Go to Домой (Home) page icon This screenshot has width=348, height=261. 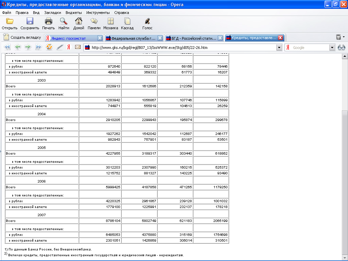[79, 21]
